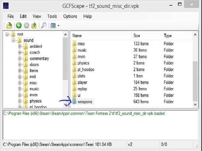Collapse the sound tree node
The width and height of the screenshot is (202, 151).
click(x=13, y=40)
